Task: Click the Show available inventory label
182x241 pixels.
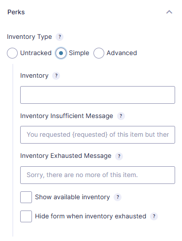Action: click(72, 197)
